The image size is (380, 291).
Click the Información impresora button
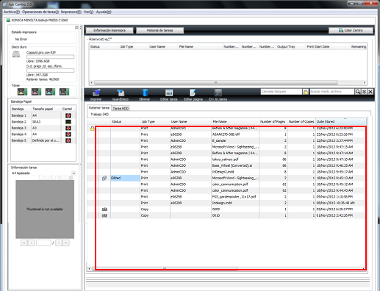(x=110, y=30)
